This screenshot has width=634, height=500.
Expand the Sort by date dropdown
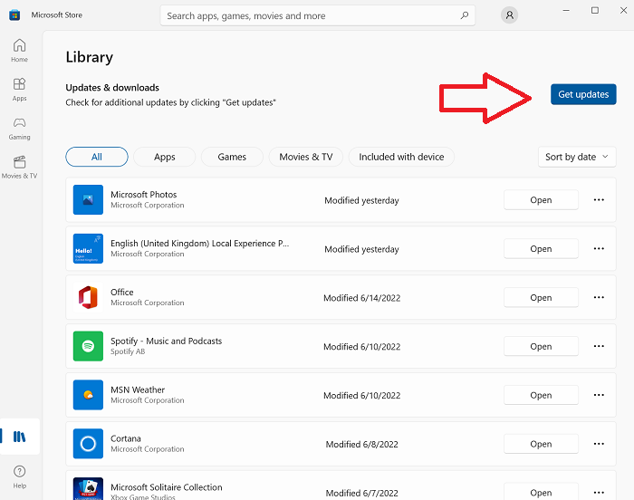(577, 157)
